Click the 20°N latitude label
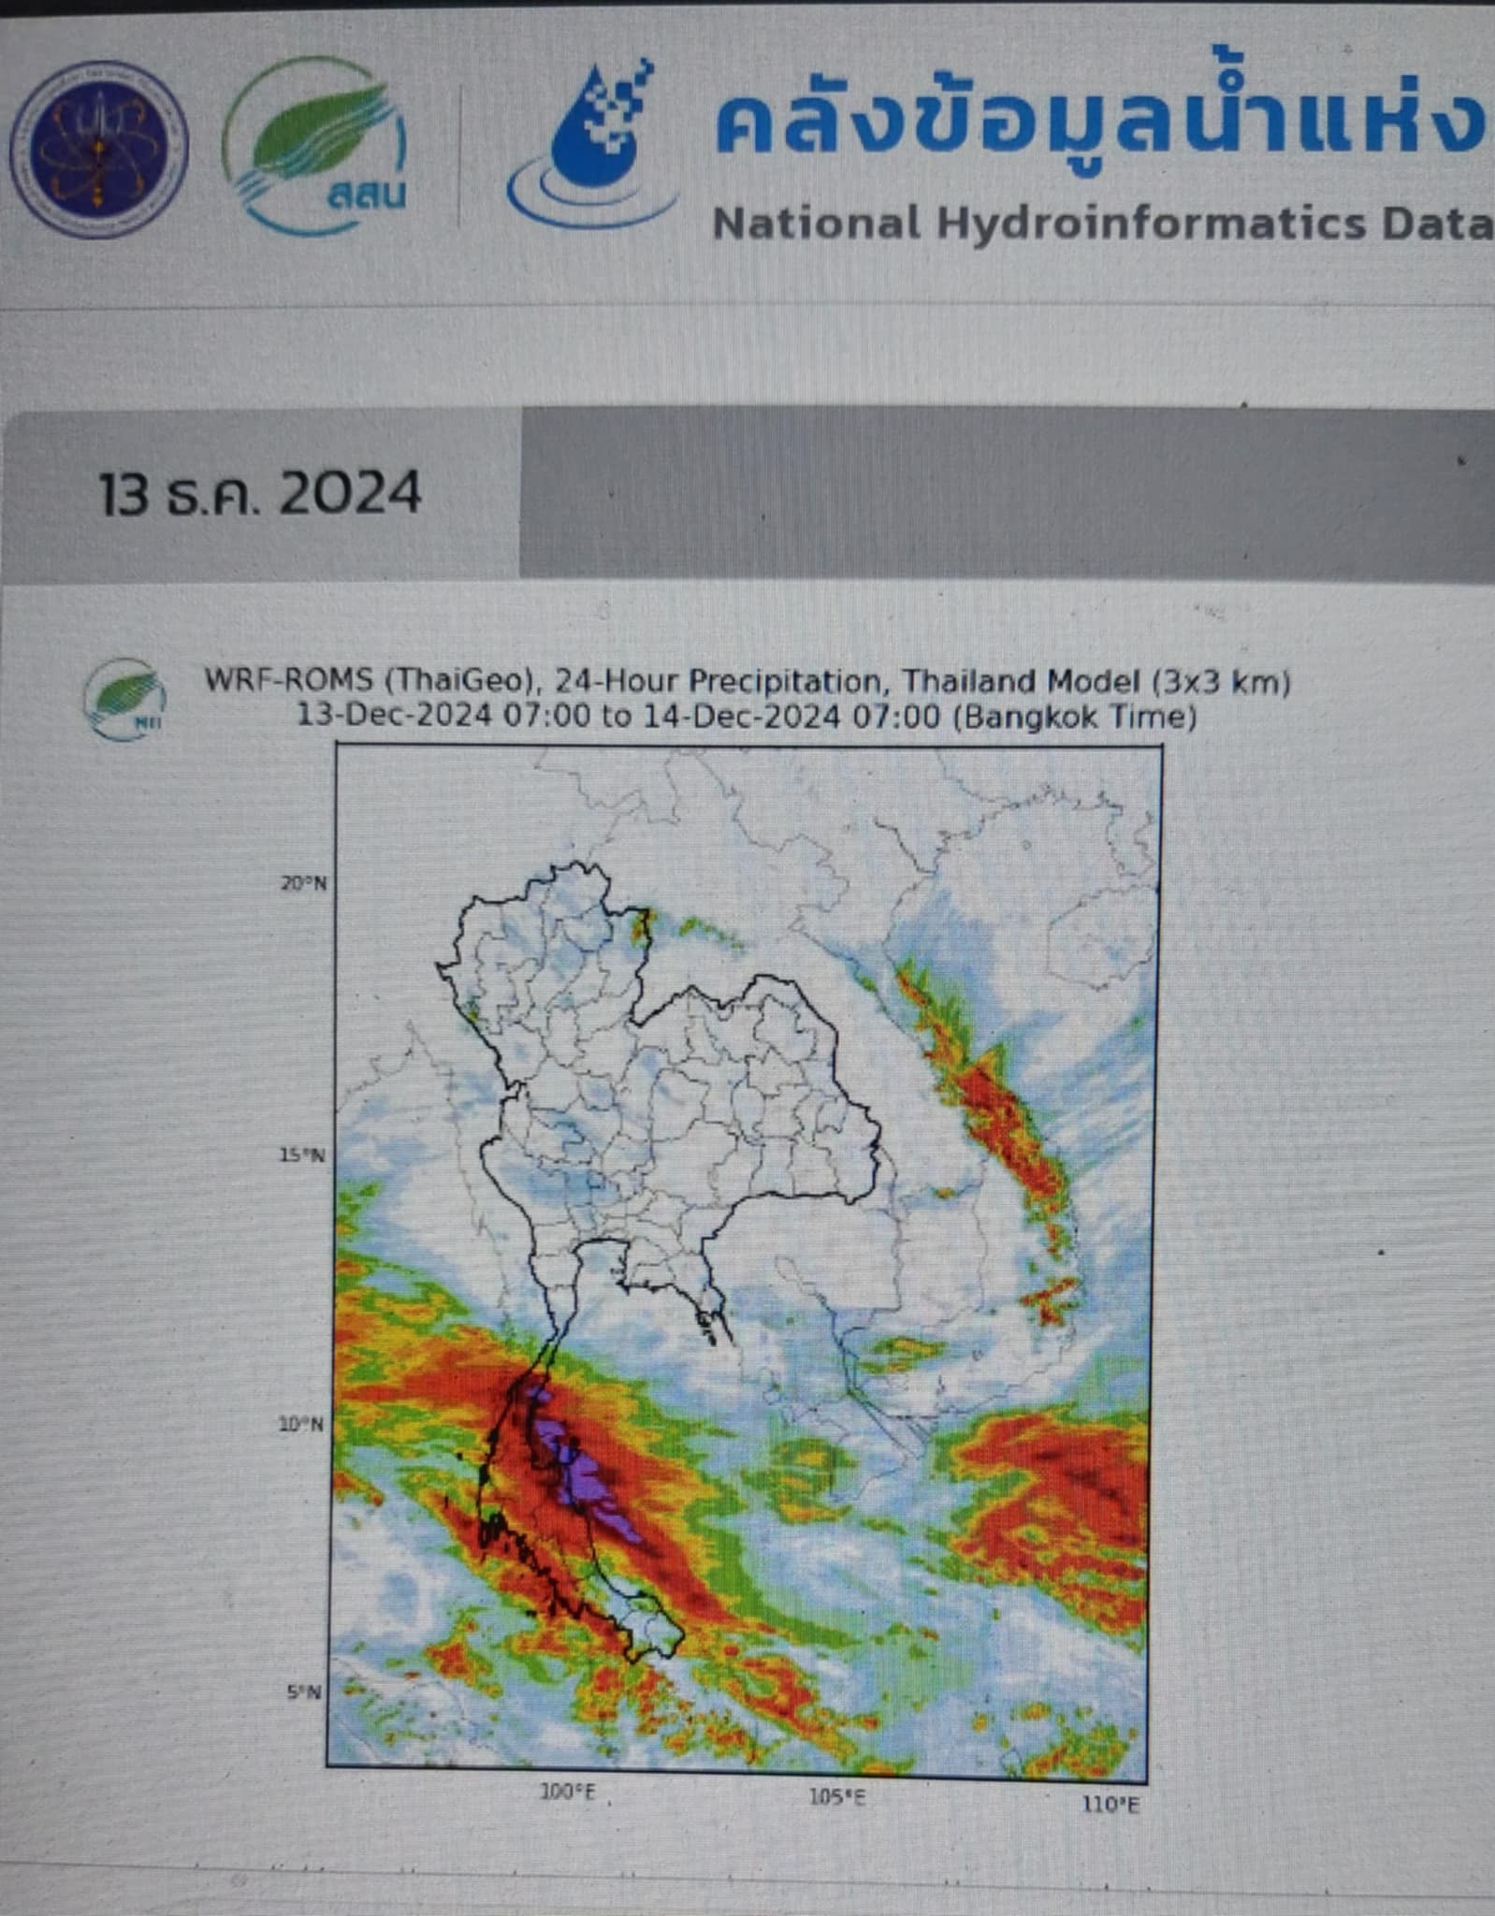 (x=304, y=883)
